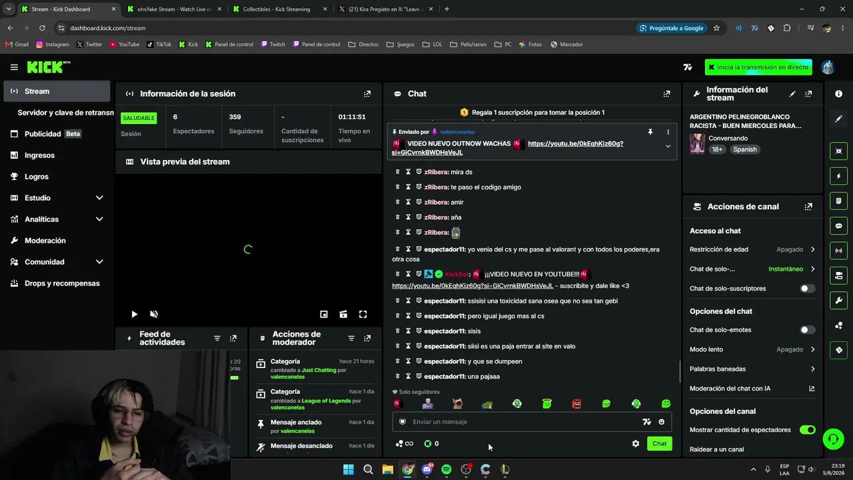The width and height of the screenshot is (853, 480).
Task: Click the speech bubble icon in right rail
Action: click(838, 226)
